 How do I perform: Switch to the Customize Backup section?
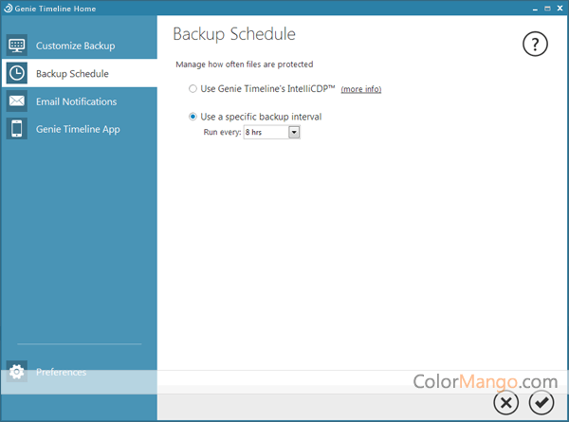75,46
